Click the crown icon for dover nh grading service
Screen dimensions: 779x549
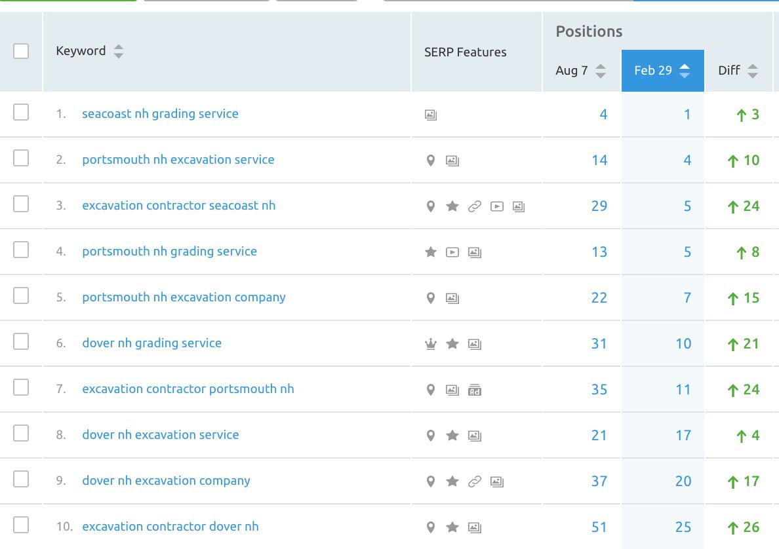point(431,343)
